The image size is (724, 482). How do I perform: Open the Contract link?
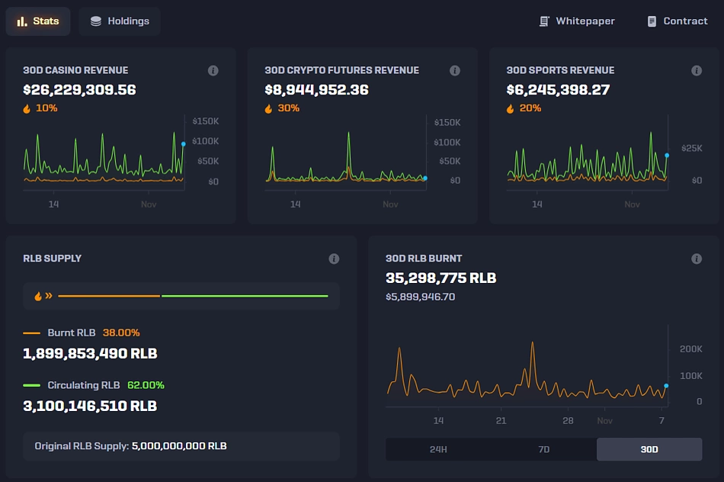tap(678, 21)
